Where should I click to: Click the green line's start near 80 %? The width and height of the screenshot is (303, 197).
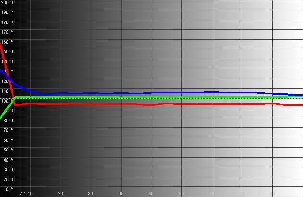pos(1,116)
